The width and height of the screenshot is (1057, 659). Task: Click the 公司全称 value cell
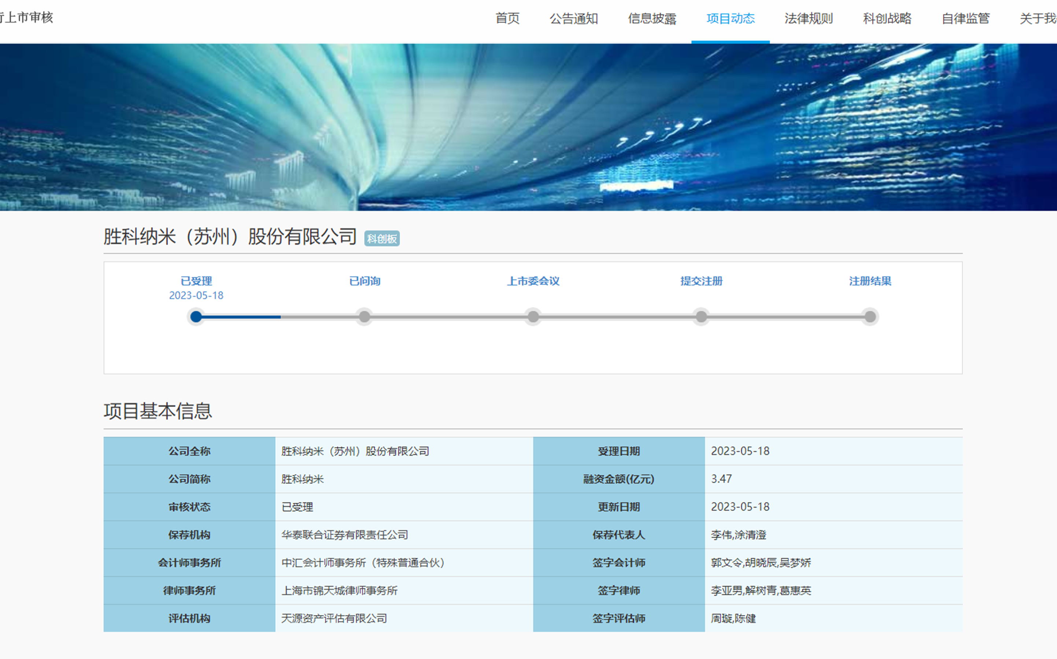(x=404, y=451)
